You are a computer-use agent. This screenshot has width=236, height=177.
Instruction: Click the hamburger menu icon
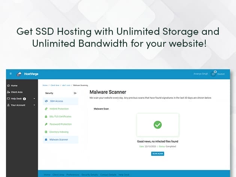pyautogui.click(x=10, y=74)
